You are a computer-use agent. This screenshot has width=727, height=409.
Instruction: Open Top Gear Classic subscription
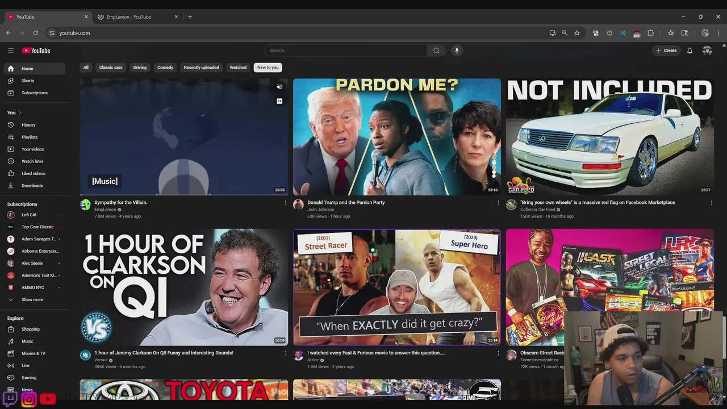coord(35,227)
